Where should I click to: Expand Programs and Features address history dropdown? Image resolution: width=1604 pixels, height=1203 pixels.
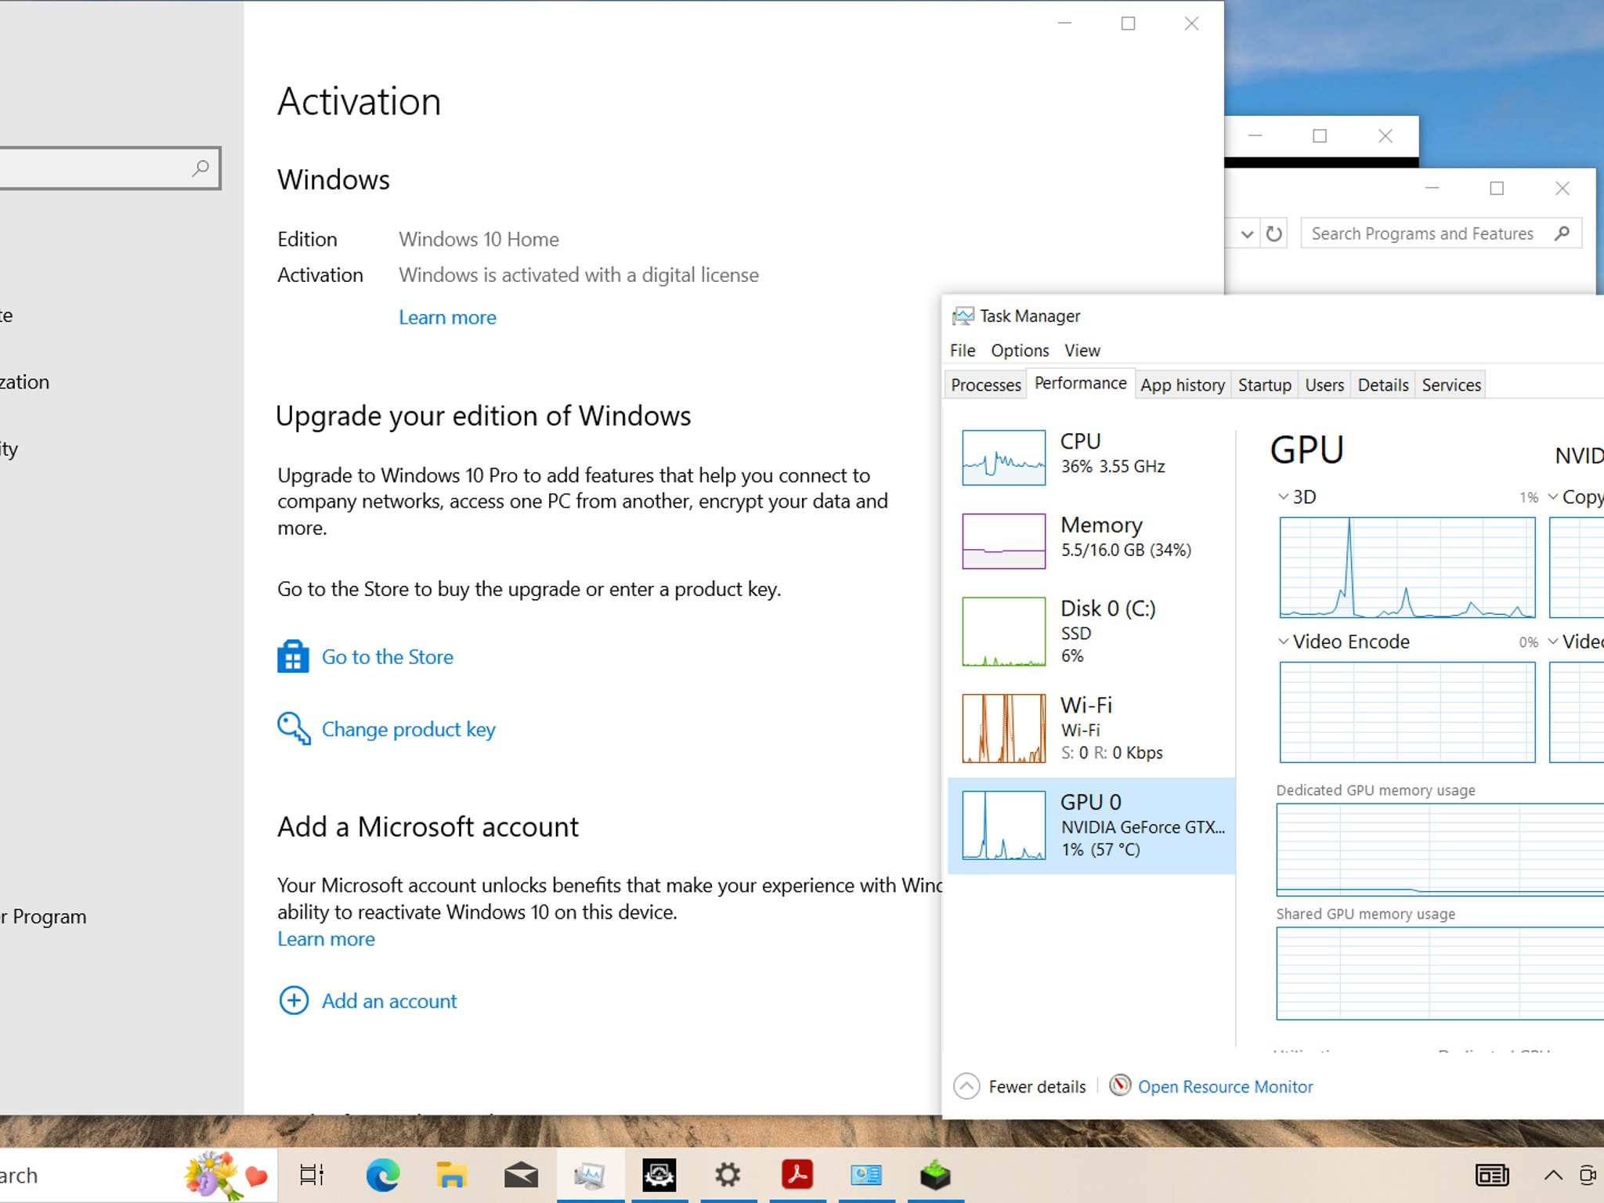pos(1247,233)
